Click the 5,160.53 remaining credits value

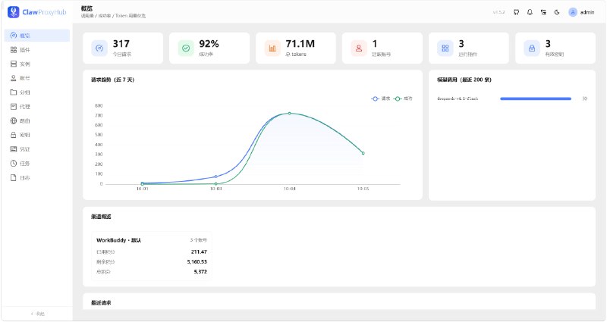pyautogui.click(x=197, y=261)
